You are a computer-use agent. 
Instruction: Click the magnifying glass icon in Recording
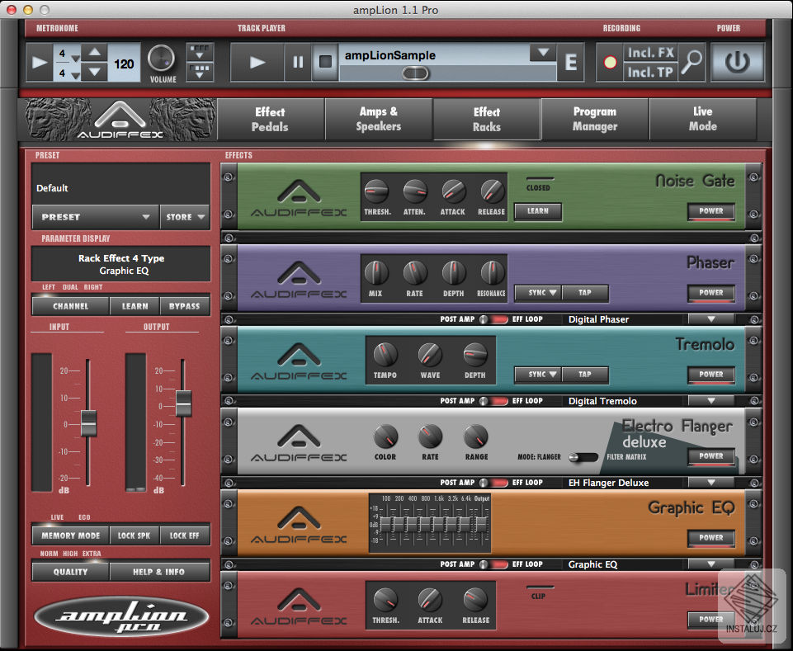coord(692,62)
